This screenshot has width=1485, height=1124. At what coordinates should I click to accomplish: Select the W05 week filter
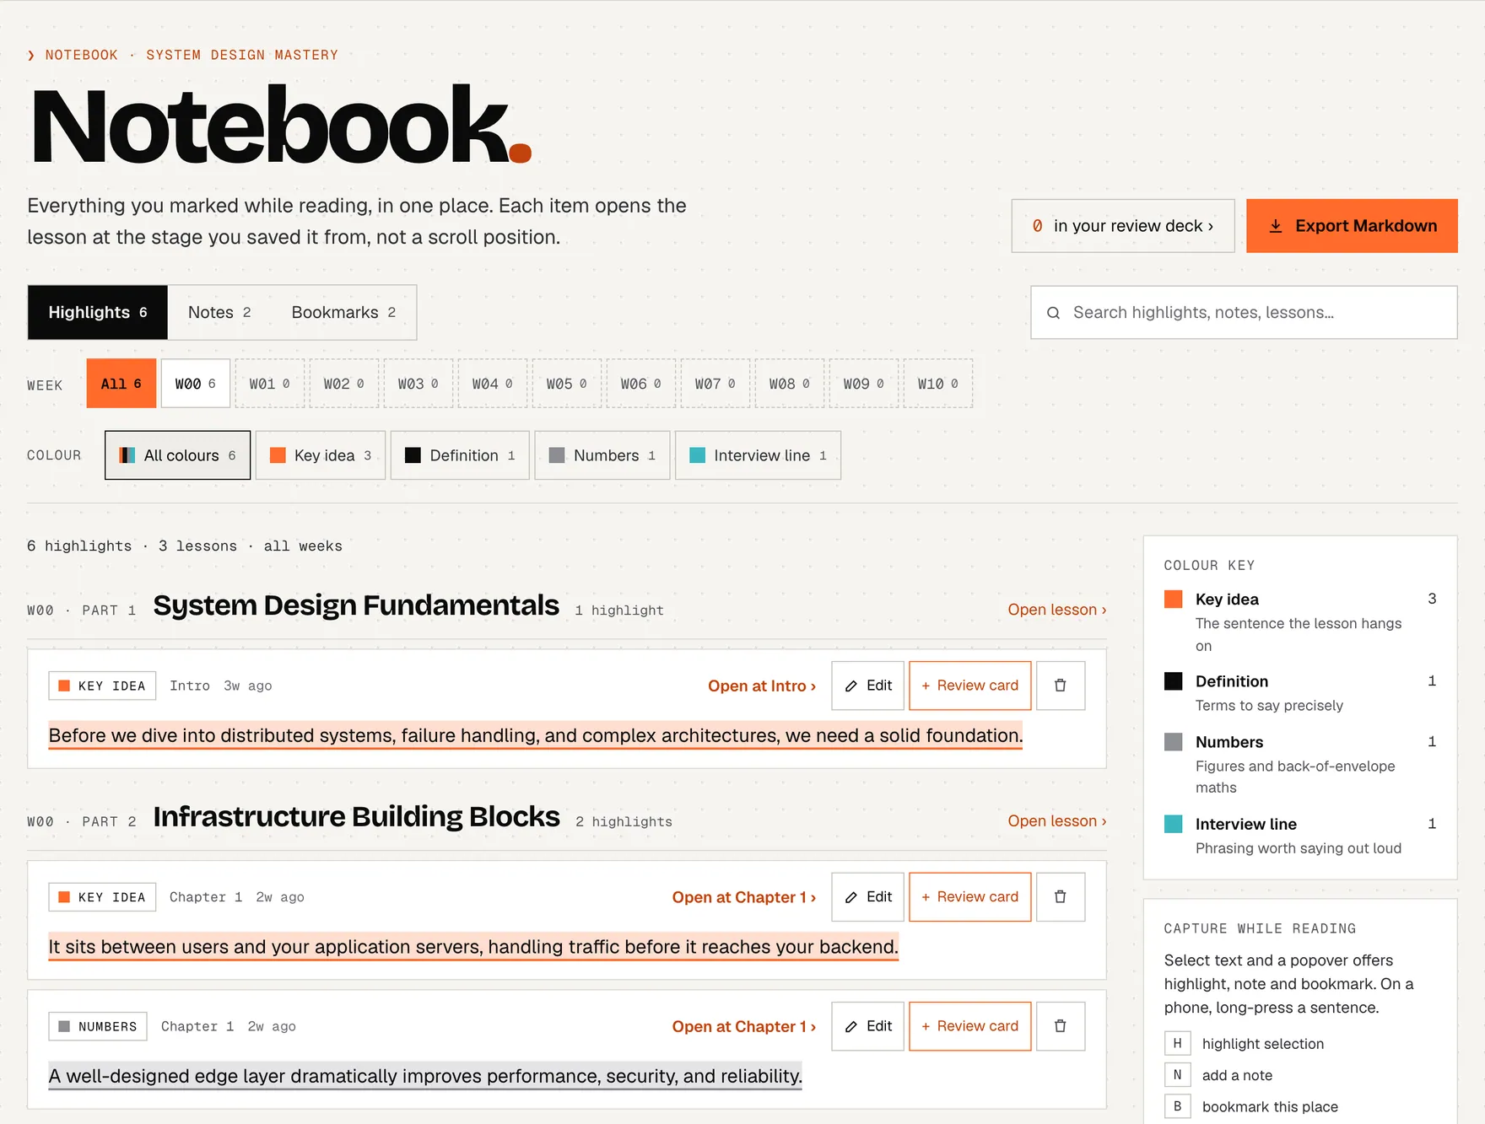[x=567, y=384]
